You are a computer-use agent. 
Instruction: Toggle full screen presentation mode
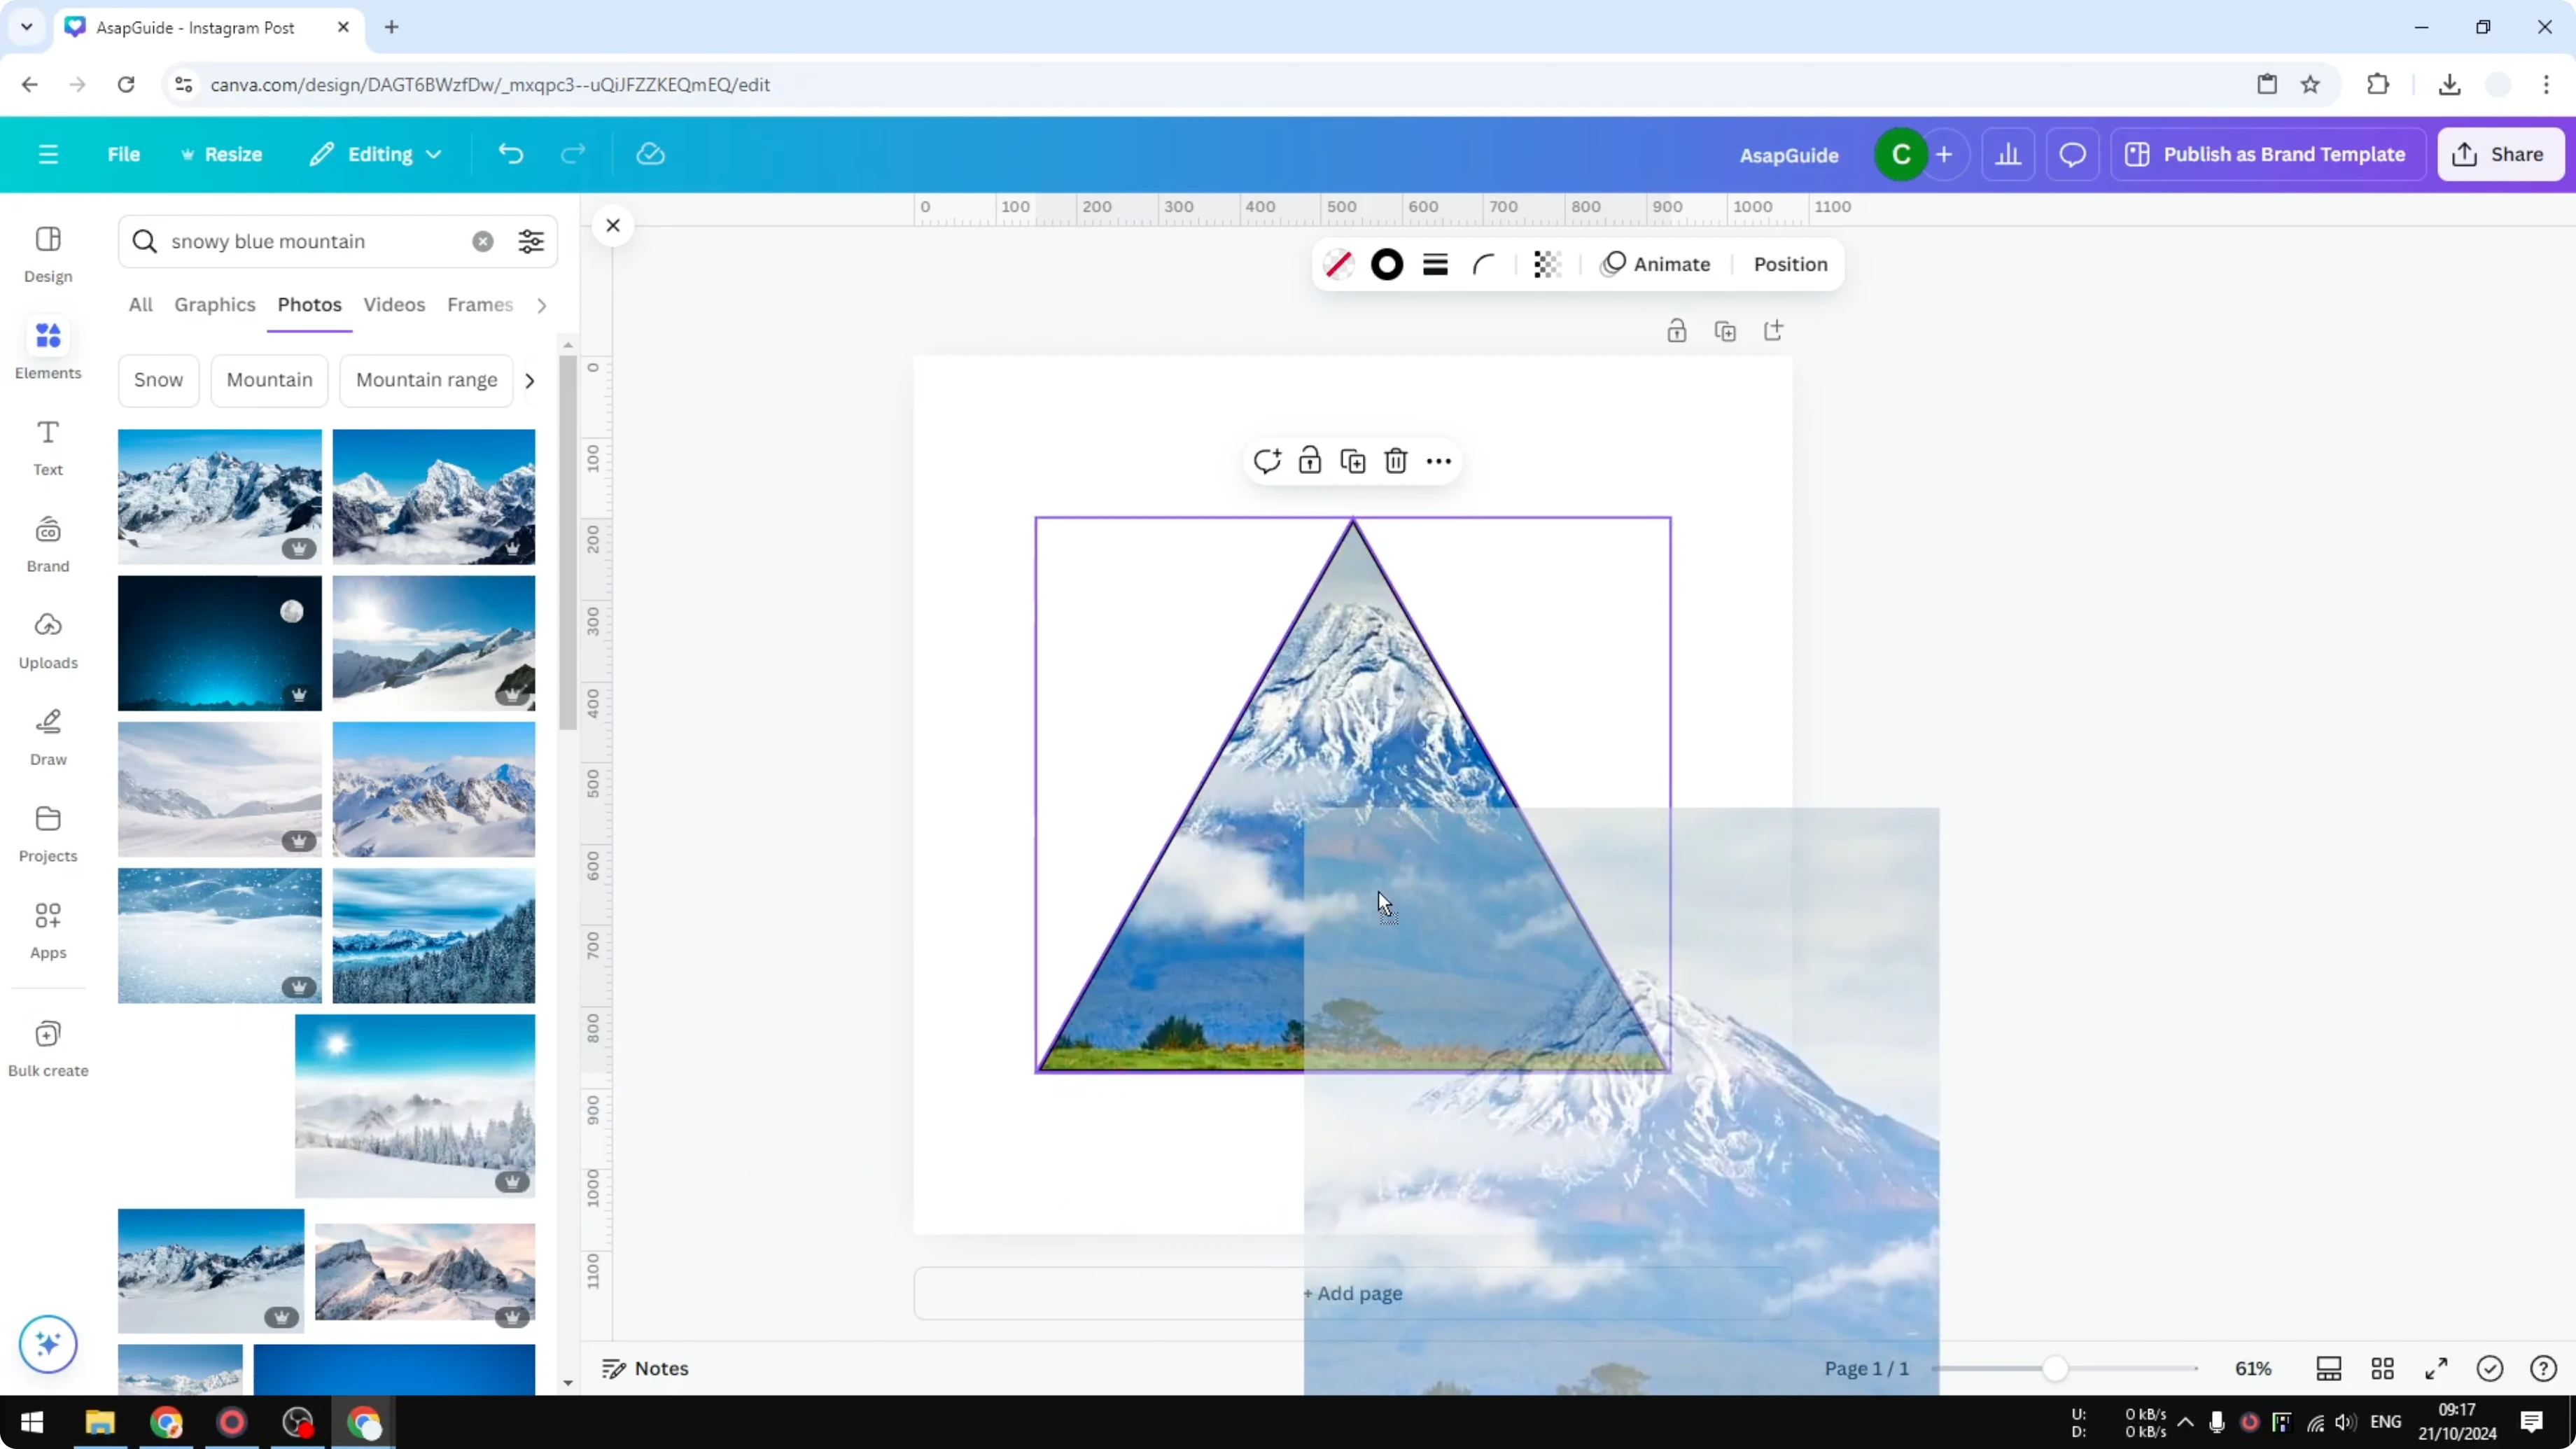click(2436, 1368)
